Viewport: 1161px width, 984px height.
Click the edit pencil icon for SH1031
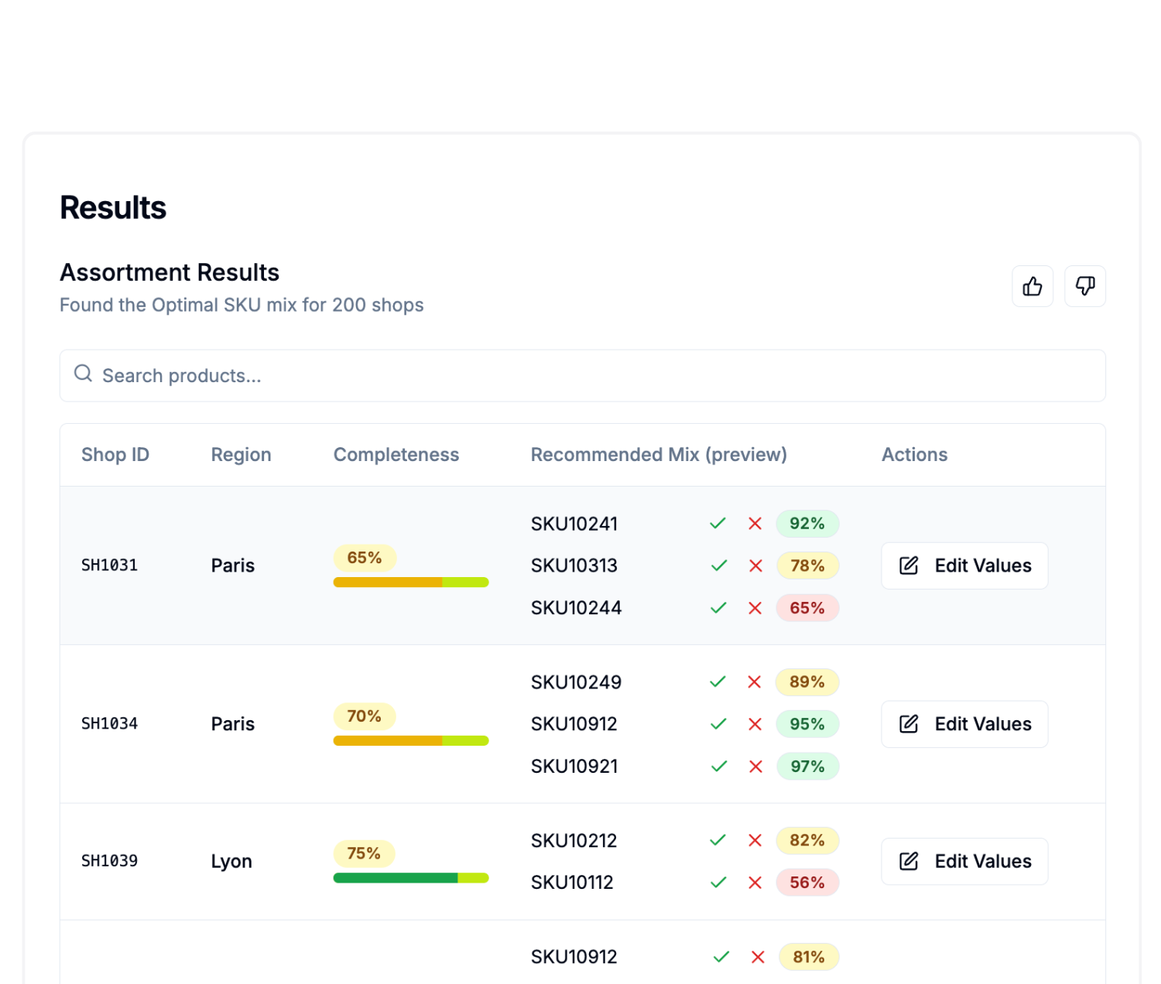[x=909, y=565]
